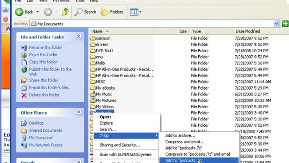Select the common folder icon
This screenshot has height=163, width=289.
click(x=93, y=38)
